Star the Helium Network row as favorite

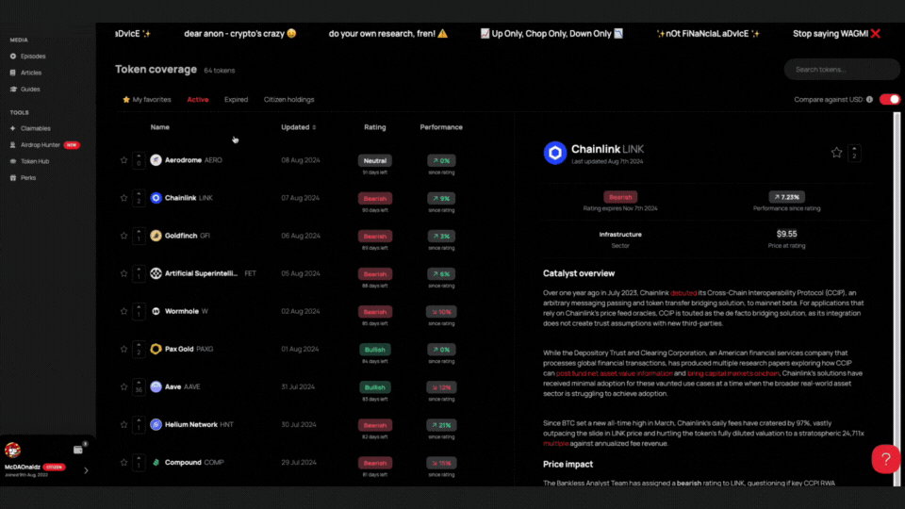click(123, 425)
